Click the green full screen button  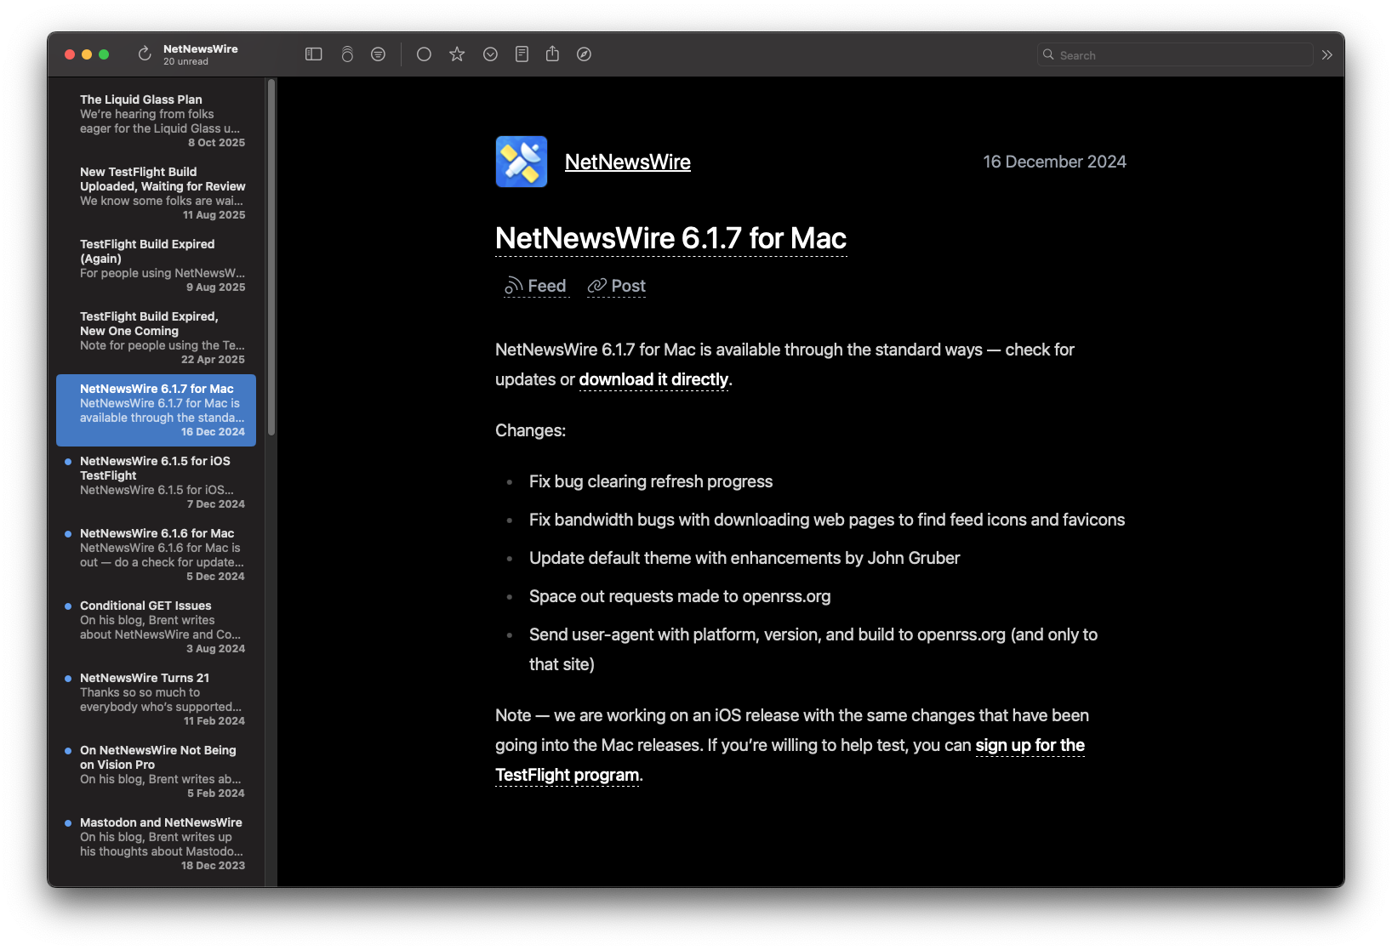pyautogui.click(x=104, y=54)
